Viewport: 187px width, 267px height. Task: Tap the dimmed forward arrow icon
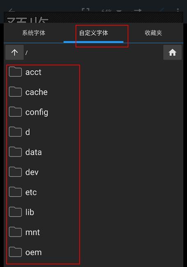point(138,10)
